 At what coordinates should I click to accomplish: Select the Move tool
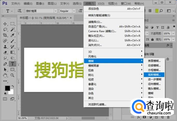[x=5, y=24]
